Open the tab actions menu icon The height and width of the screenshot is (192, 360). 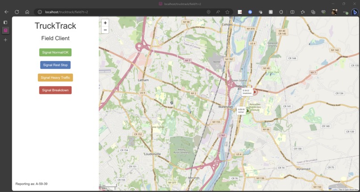[x=5, y=22]
